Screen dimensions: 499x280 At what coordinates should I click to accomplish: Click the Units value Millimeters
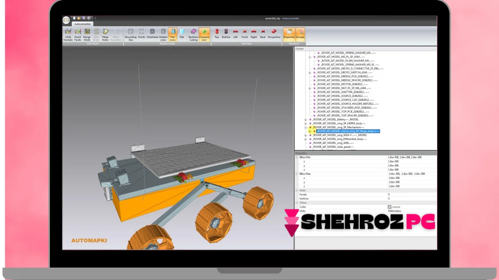395,211
